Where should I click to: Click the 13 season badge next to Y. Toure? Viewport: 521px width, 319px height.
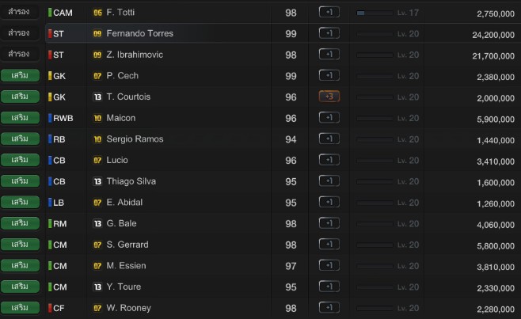(x=97, y=287)
